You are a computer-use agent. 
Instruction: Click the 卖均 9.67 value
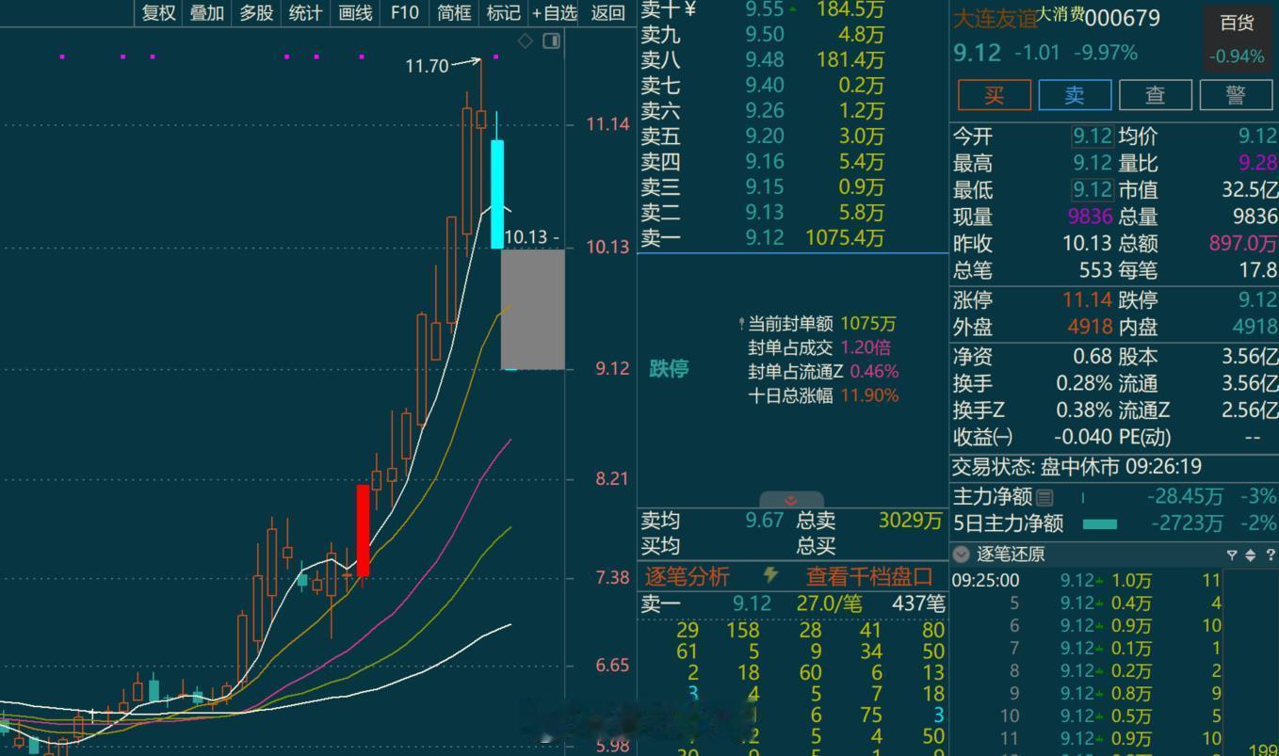tap(765, 521)
